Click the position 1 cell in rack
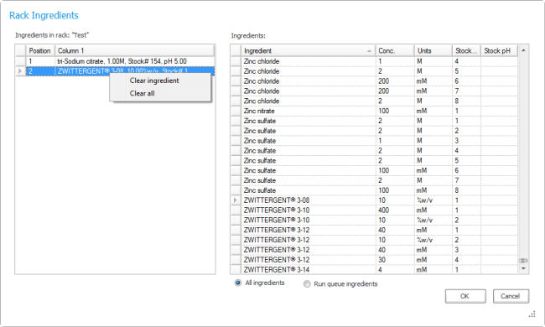 tap(40, 61)
